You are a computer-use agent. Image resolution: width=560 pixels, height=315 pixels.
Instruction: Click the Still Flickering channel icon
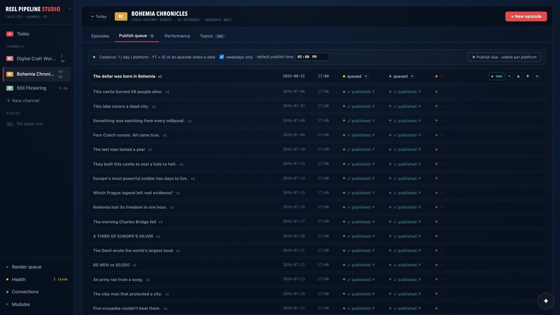(10, 88)
